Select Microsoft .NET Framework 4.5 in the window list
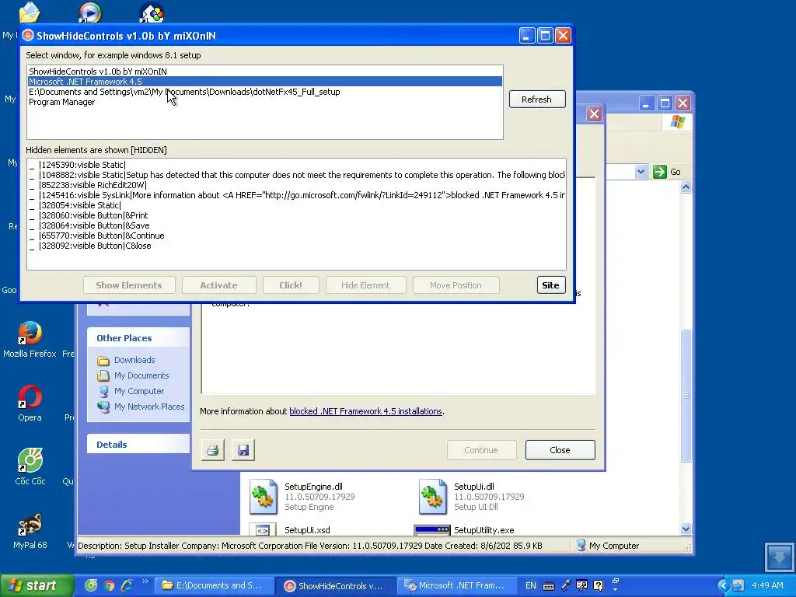Screen dimensions: 796x597 pyautogui.click(x=264, y=82)
